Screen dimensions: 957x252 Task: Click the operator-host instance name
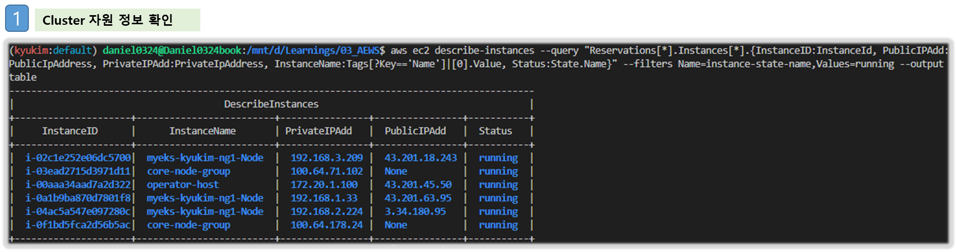(x=183, y=185)
